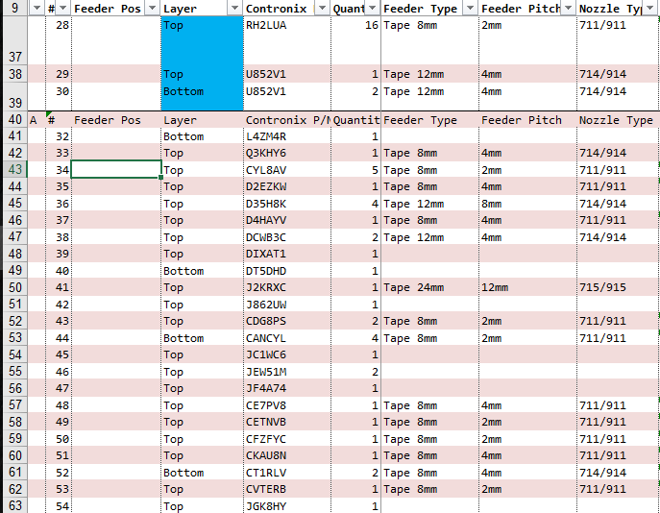Select the Tape 24mm feeder type cell

pos(429,287)
